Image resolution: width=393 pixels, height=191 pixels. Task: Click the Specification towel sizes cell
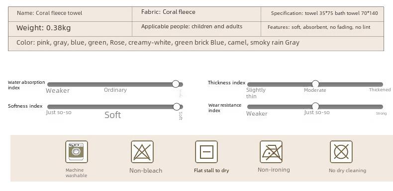coord(322,14)
